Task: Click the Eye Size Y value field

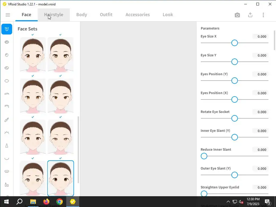Action: (260, 55)
